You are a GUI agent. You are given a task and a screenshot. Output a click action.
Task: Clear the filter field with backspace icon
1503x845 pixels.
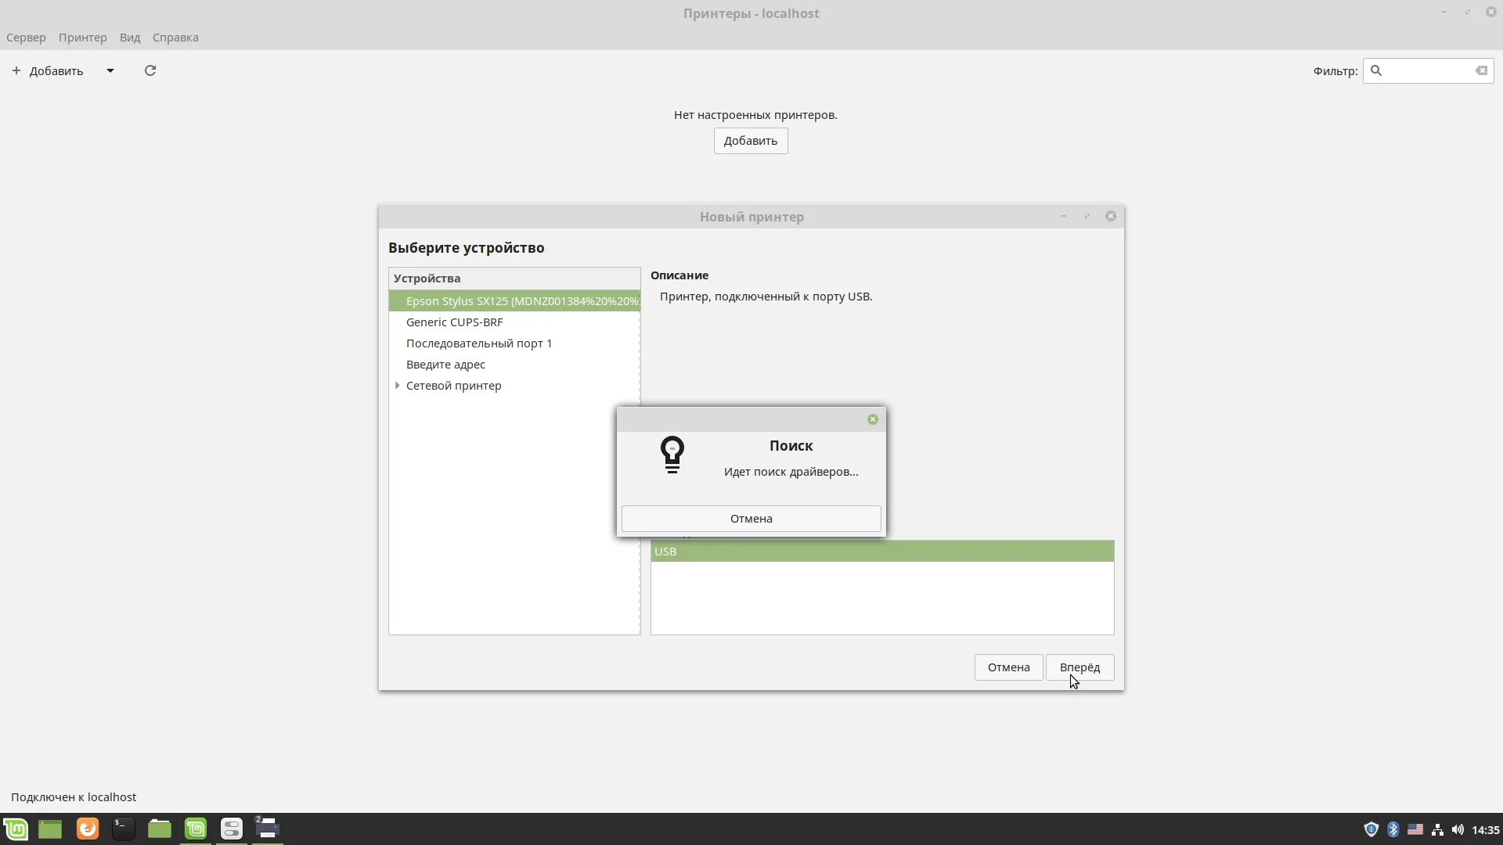(x=1481, y=70)
